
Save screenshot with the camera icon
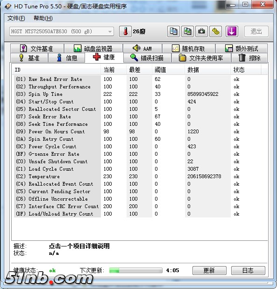tap(201, 31)
